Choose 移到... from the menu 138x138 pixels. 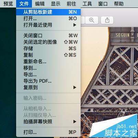48,68
